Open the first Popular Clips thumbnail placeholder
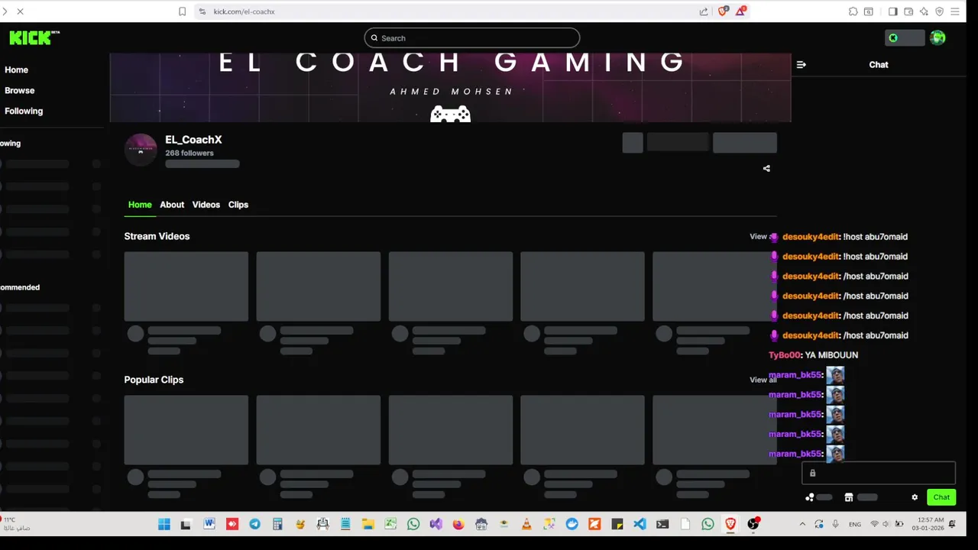978x550 pixels. (x=186, y=430)
